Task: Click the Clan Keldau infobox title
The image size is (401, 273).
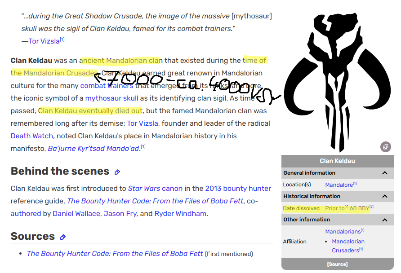Action: pos(337,161)
